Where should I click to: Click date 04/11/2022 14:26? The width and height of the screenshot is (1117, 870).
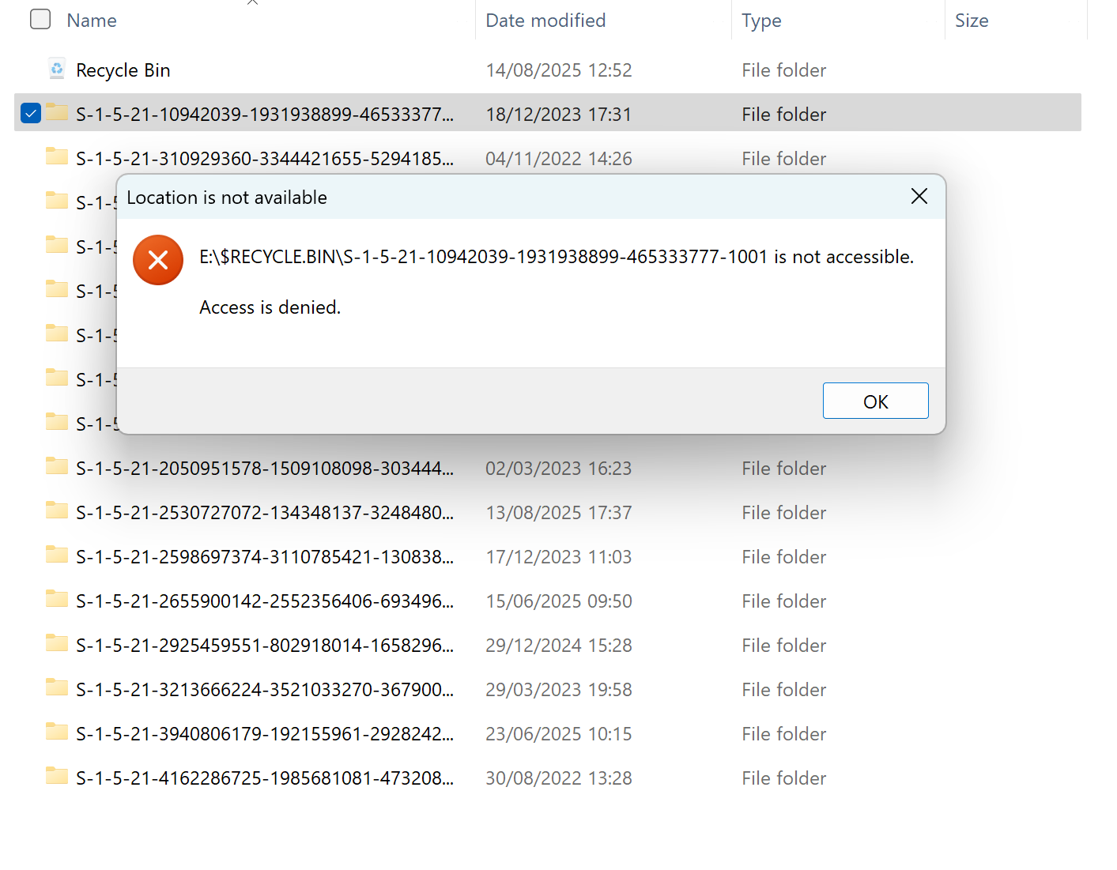click(x=559, y=159)
